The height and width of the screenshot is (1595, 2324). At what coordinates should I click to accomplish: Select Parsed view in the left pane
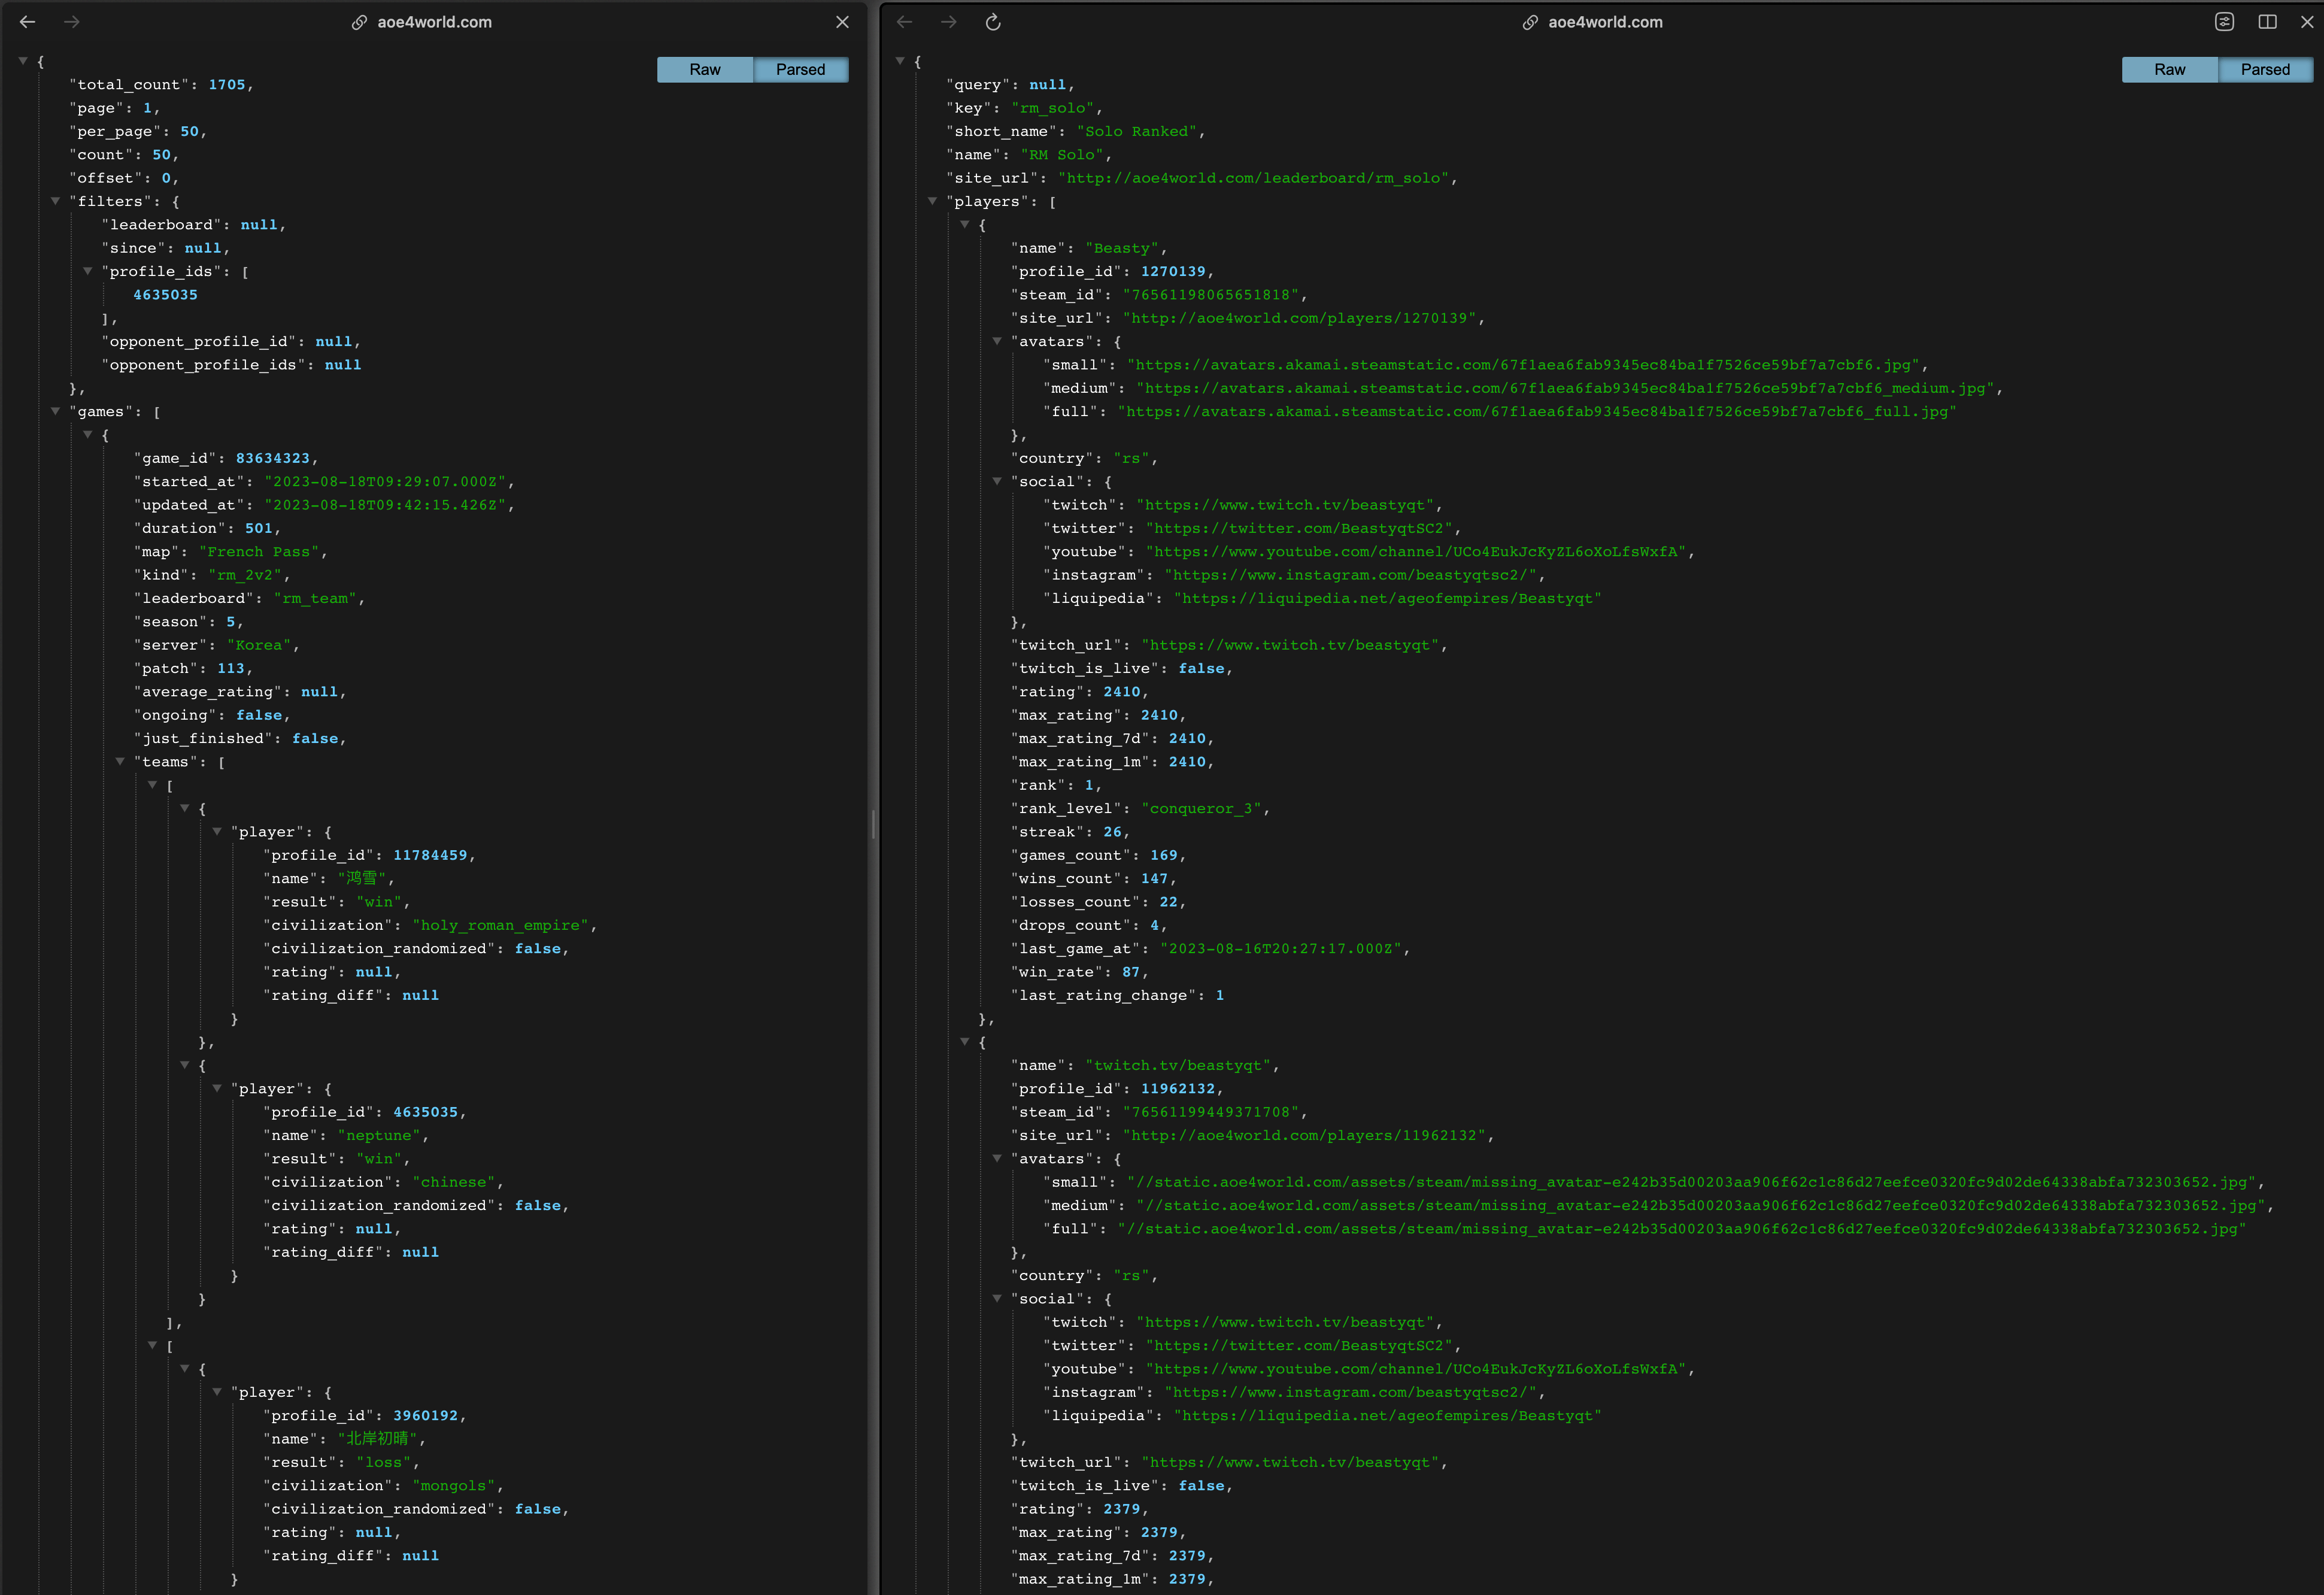pos(800,69)
